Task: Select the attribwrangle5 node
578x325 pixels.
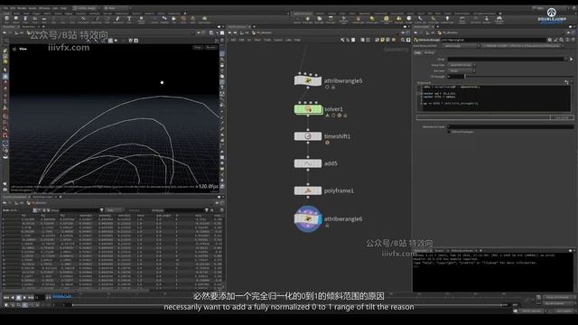Action: [308, 80]
